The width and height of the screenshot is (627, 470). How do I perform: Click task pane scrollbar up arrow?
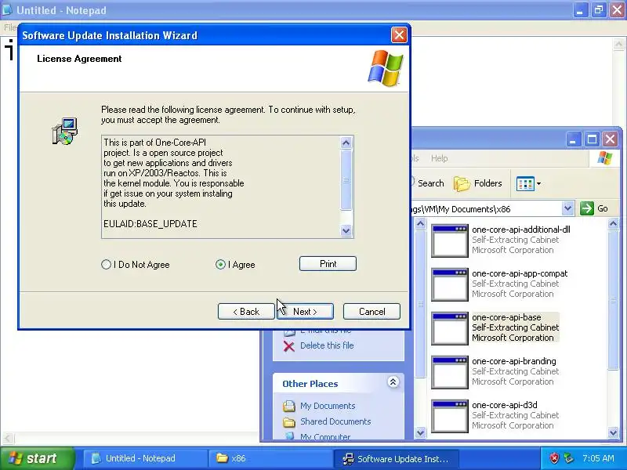tap(420, 224)
